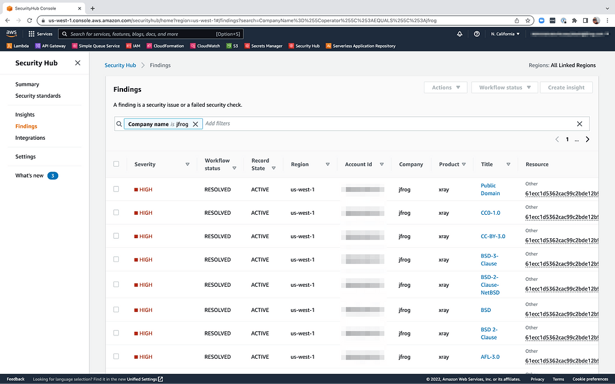Open Lambda bookmark shortcut
This screenshot has height=384, width=615.
click(x=18, y=46)
